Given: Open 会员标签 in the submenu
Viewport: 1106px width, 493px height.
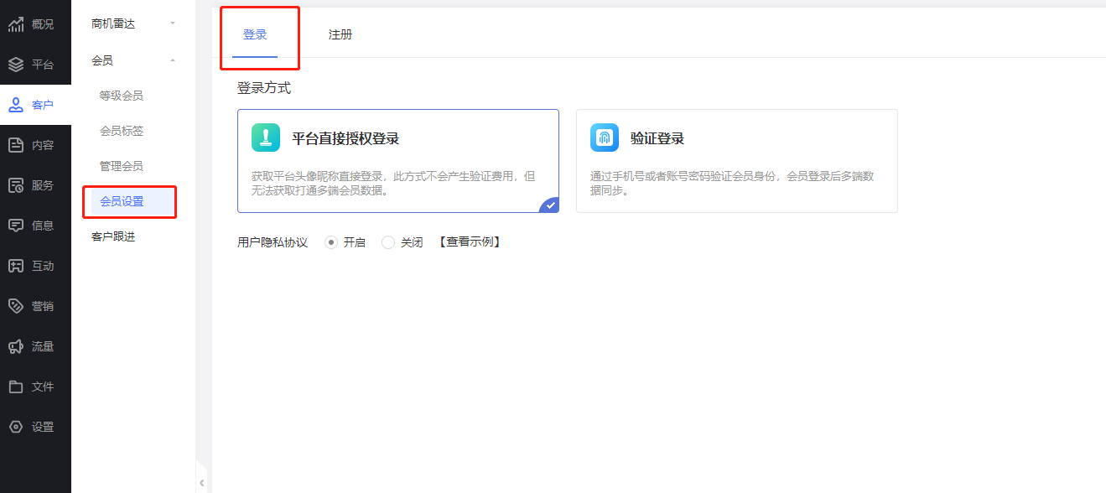Looking at the screenshot, I should (x=122, y=131).
